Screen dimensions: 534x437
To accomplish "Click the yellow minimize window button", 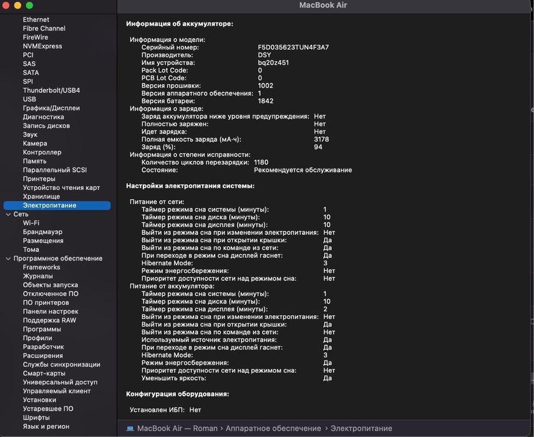I will tap(17, 5).
